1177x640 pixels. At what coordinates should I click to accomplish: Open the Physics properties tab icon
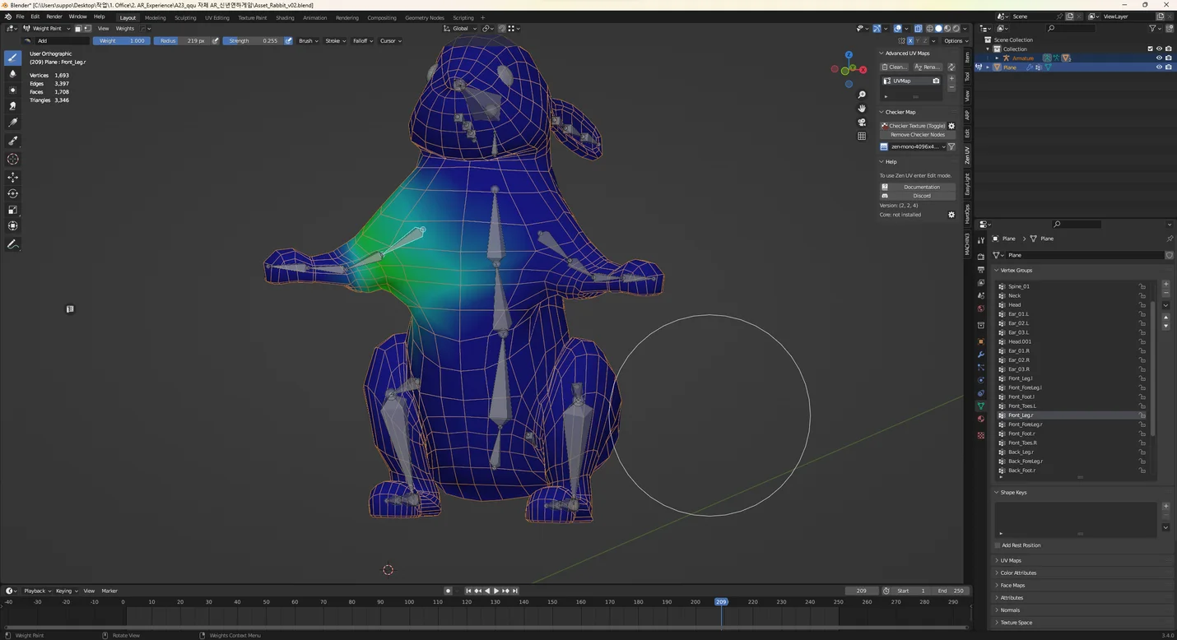pyautogui.click(x=980, y=380)
